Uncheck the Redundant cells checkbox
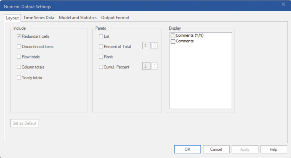The height and width of the screenshot is (158, 291). (19, 36)
